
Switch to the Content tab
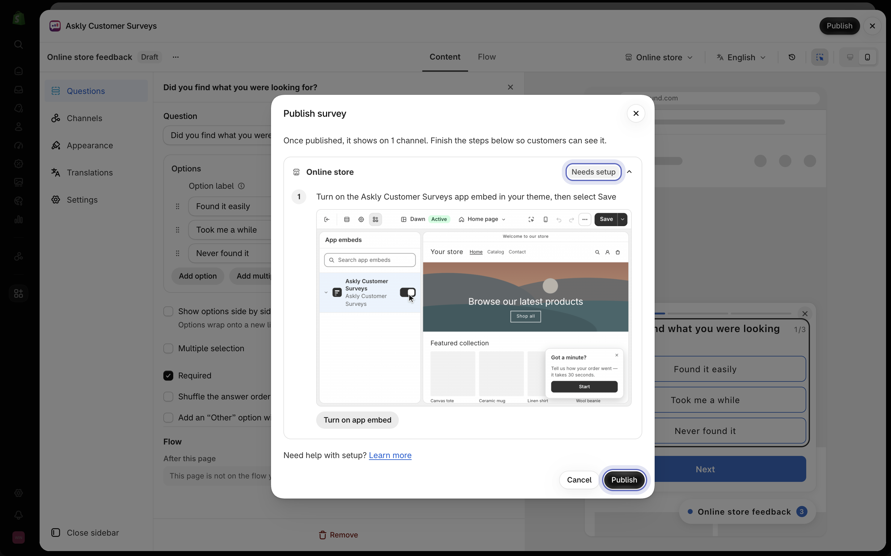445,57
